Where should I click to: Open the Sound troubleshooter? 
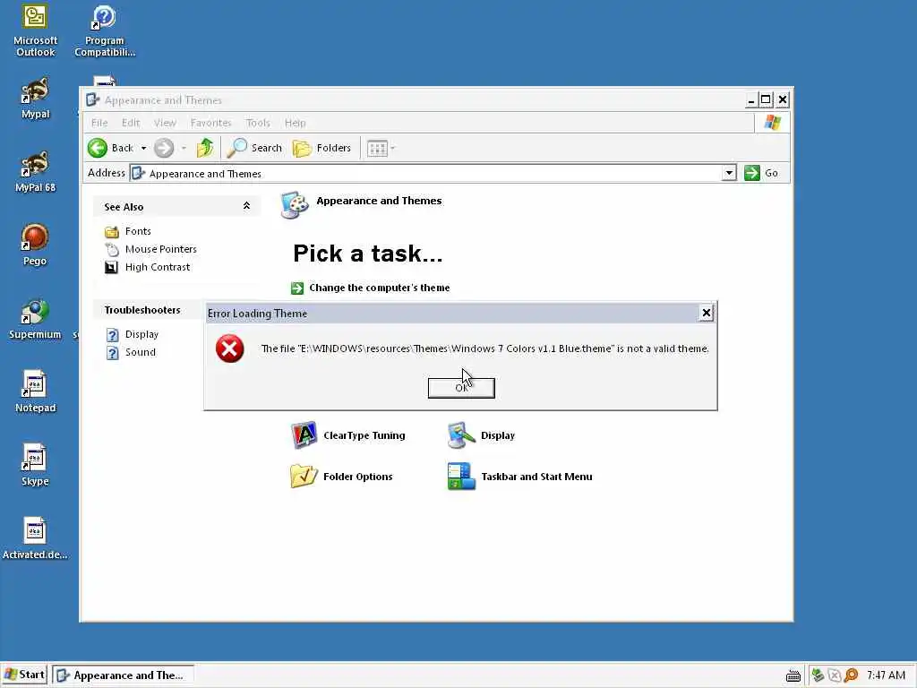tap(141, 352)
